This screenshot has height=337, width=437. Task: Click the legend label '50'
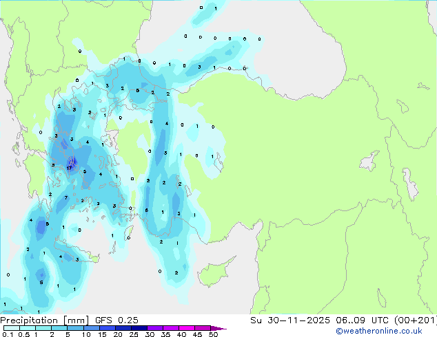click(x=213, y=334)
